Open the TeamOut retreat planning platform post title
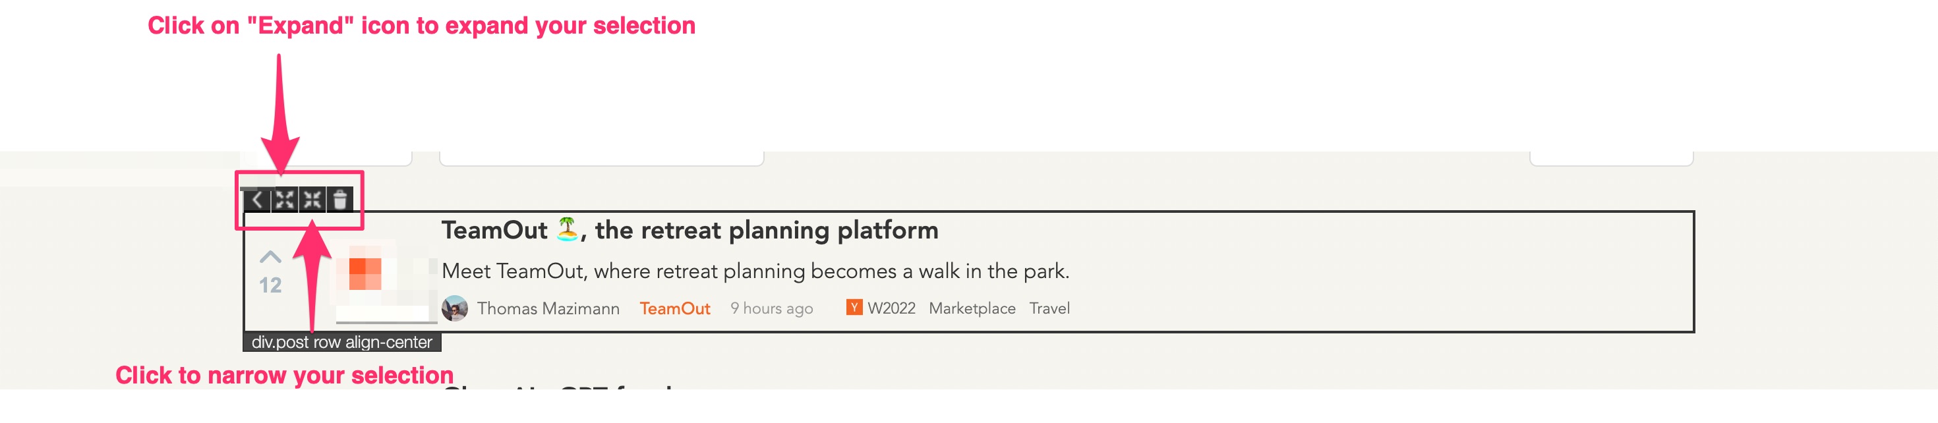 coord(689,230)
